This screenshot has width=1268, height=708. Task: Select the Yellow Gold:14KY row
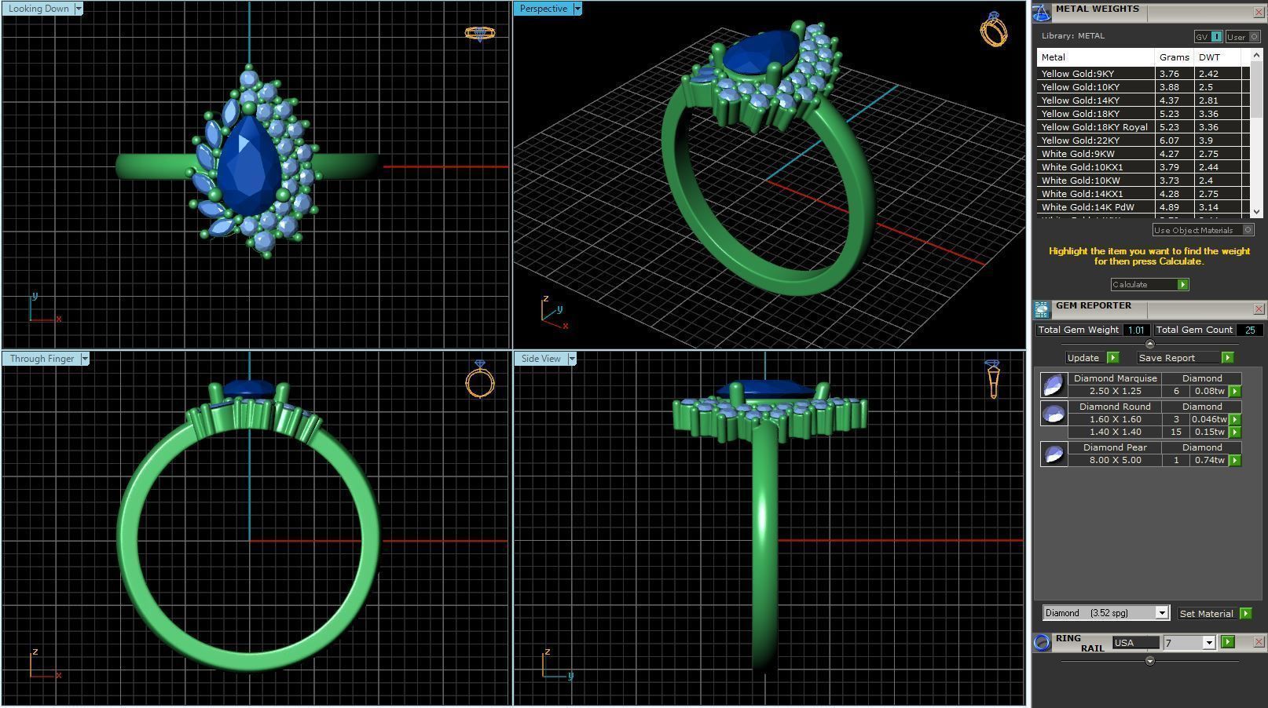coord(1143,100)
